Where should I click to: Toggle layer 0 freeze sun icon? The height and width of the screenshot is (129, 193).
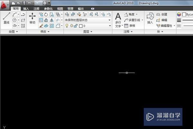click(x=71, y=26)
